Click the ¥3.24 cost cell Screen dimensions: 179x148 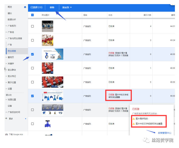pos(173,40)
